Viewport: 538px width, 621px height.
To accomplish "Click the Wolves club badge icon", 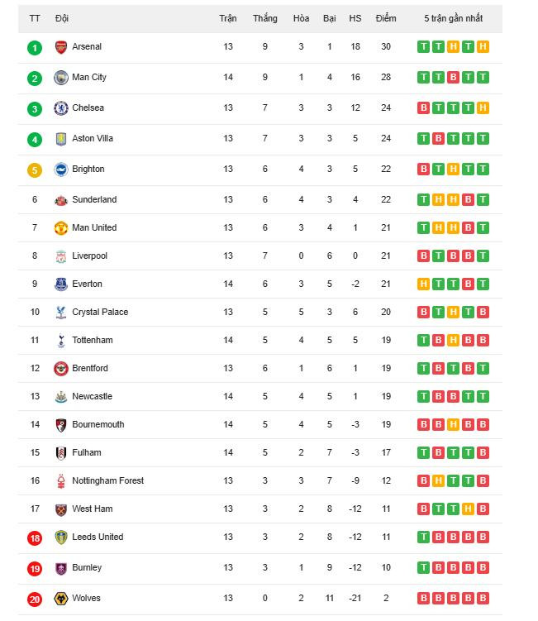I will pyautogui.click(x=60, y=599).
